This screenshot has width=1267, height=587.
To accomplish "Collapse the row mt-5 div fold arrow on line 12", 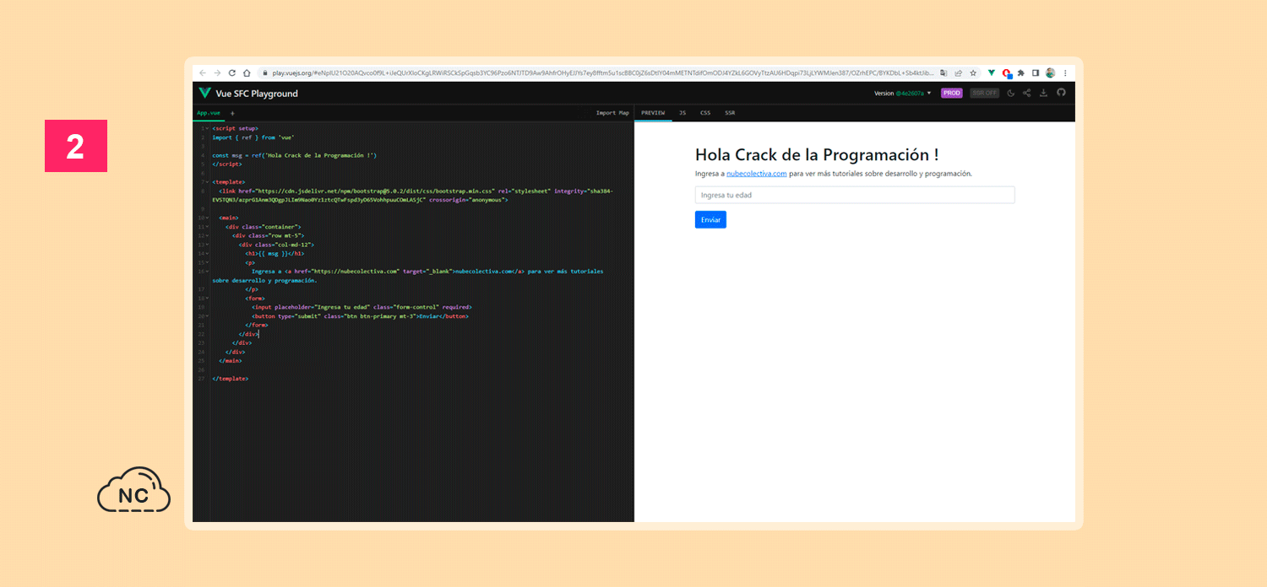I will pos(207,235).
